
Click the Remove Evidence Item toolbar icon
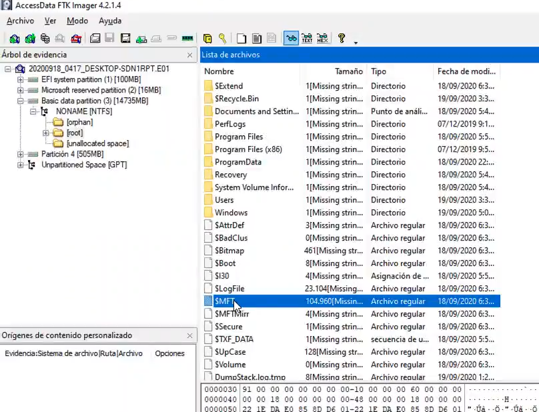coord(60,39)
